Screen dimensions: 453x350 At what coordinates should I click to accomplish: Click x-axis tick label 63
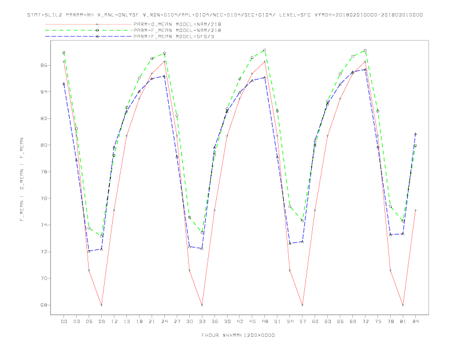coord(328,321)
